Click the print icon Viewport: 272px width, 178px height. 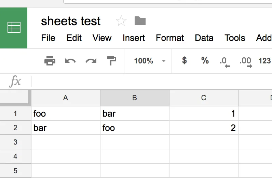pos(50,61)
